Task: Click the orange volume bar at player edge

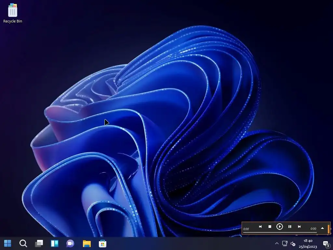Action: pyautogui.click(x=328, y=229)
